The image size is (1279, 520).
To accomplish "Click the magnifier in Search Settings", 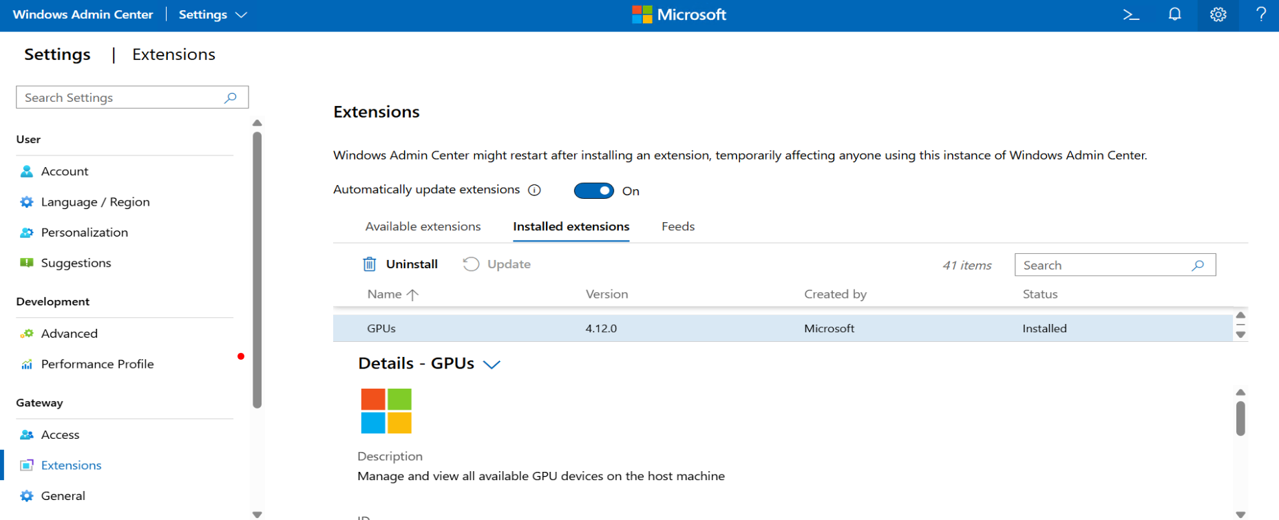I will click(231, 98).
